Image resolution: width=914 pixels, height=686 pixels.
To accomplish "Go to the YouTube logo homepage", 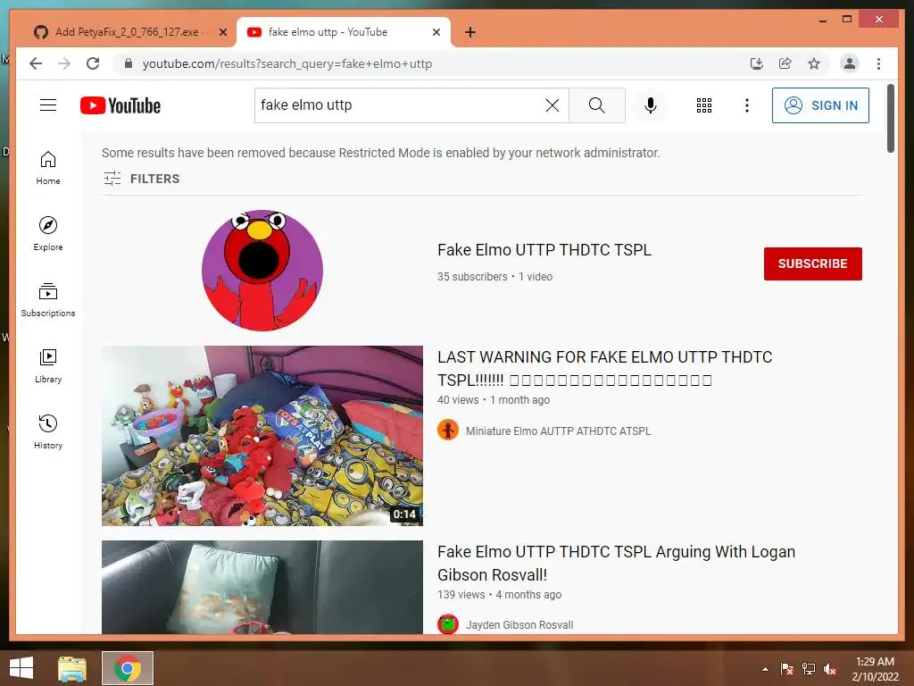I will 120,105.
